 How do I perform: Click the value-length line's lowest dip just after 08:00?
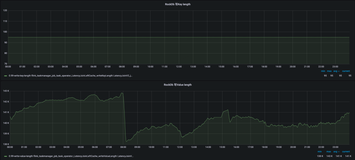pyautogui.click(x=126, y=141)
